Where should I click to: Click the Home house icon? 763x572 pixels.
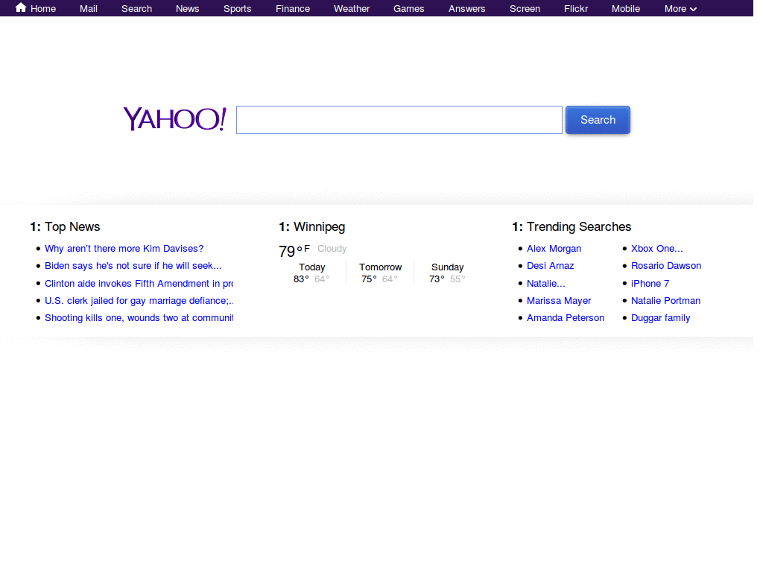[x=20, y=7]
